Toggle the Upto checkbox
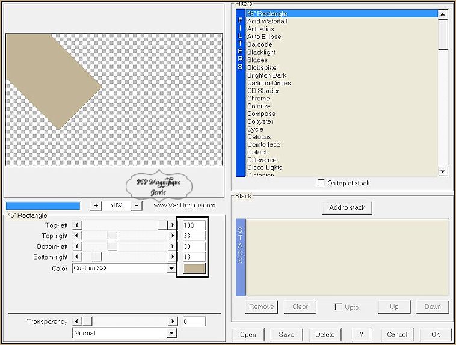The image size is (456, 345). coord(338,307)
